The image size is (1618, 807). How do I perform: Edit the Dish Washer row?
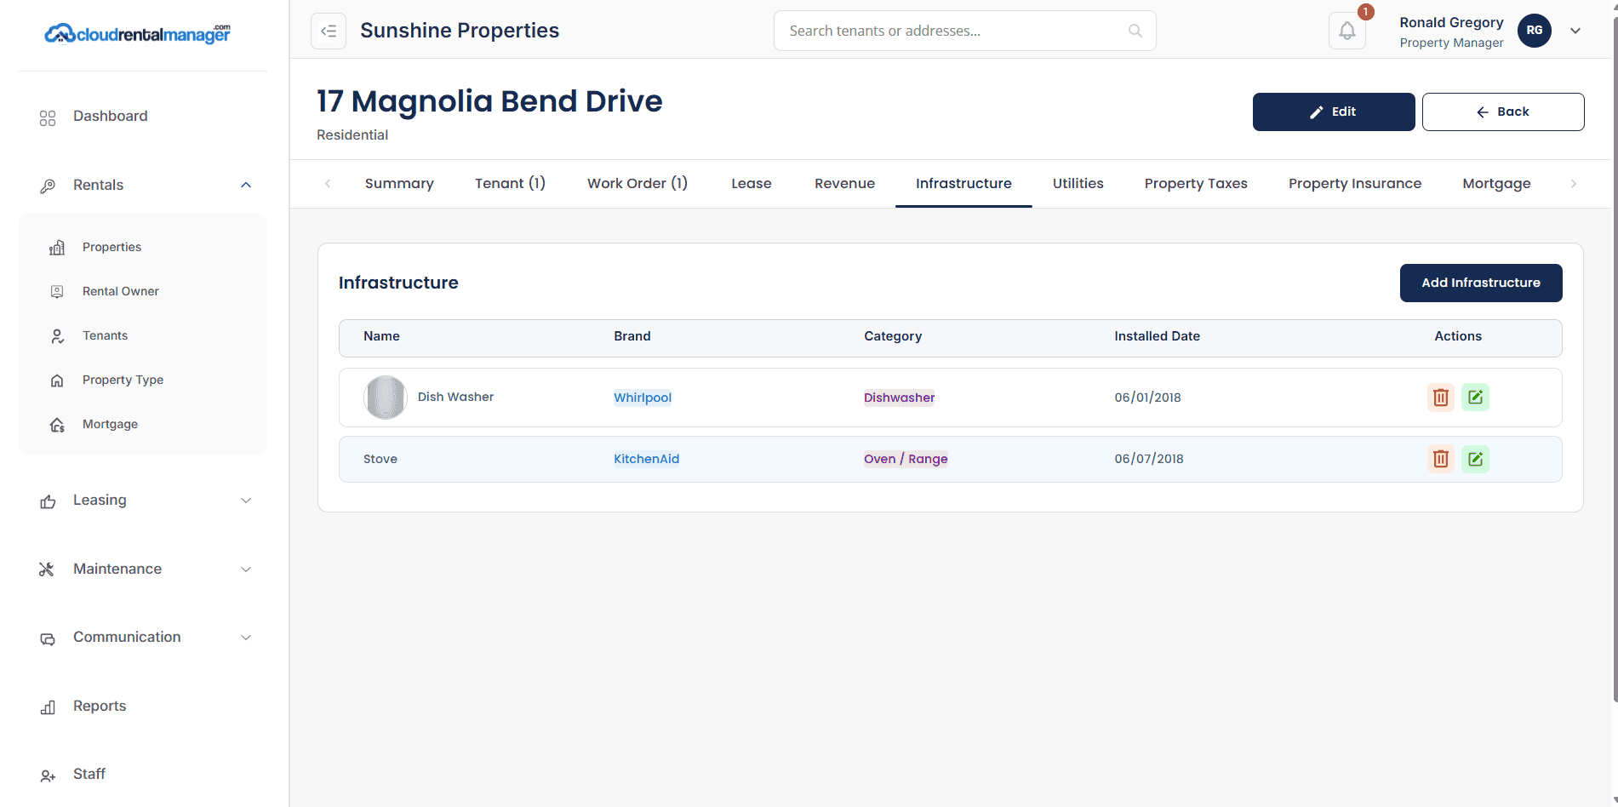click(1475, 398)
